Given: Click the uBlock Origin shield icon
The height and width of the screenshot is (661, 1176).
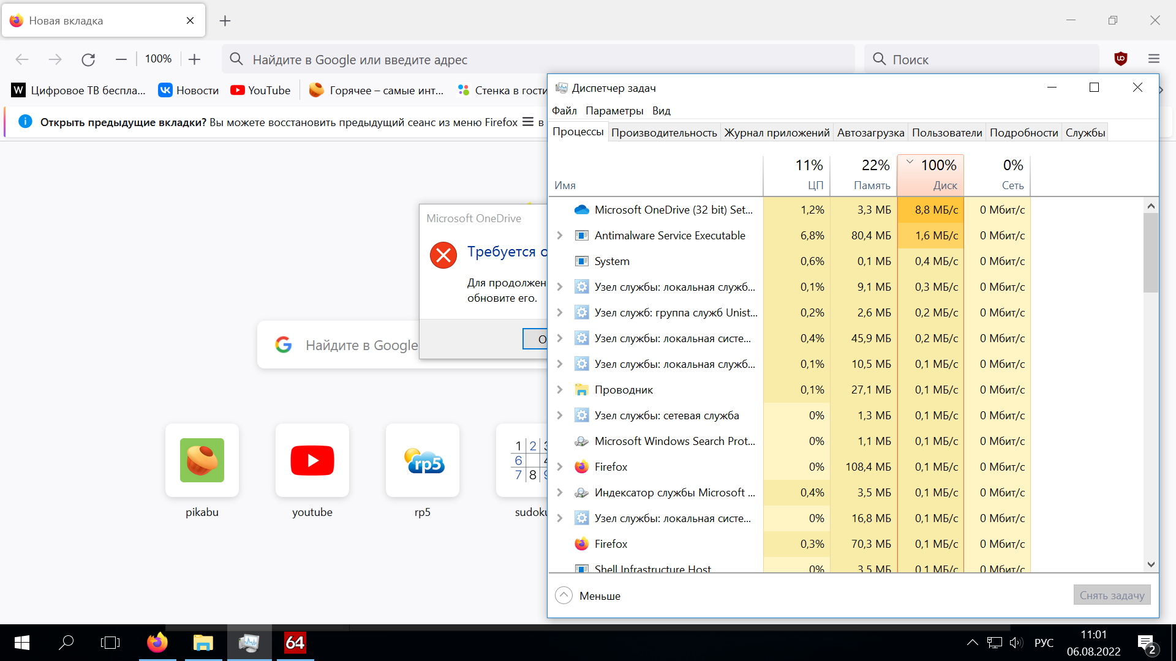Looking at the screenshot, I should pyautogui.click(x=1121, y=59).
